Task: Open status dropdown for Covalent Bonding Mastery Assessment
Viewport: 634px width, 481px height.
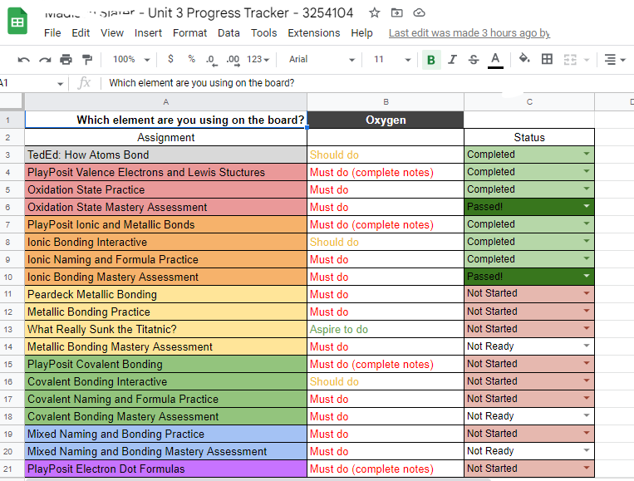Action: click(x=587, y=415)
